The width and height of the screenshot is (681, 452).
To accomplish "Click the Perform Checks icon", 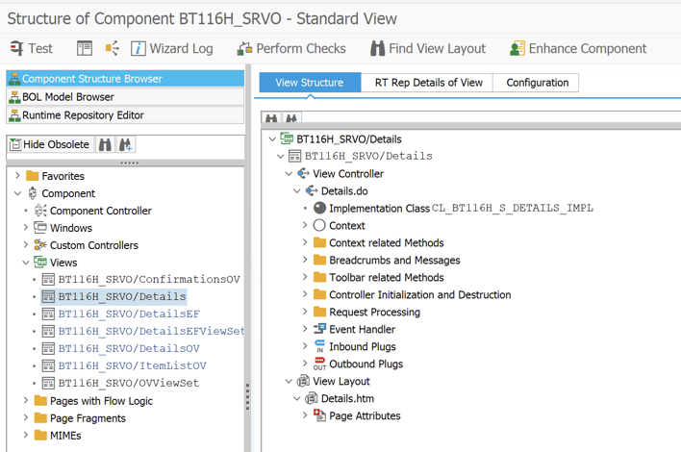I will tap(244, 48).
